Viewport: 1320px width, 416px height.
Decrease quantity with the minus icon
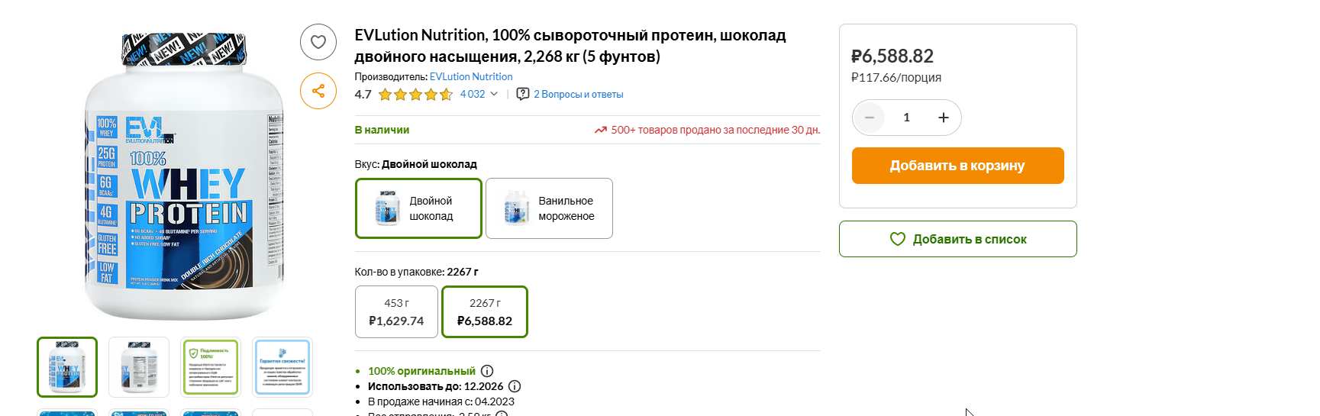click(870, 118)
